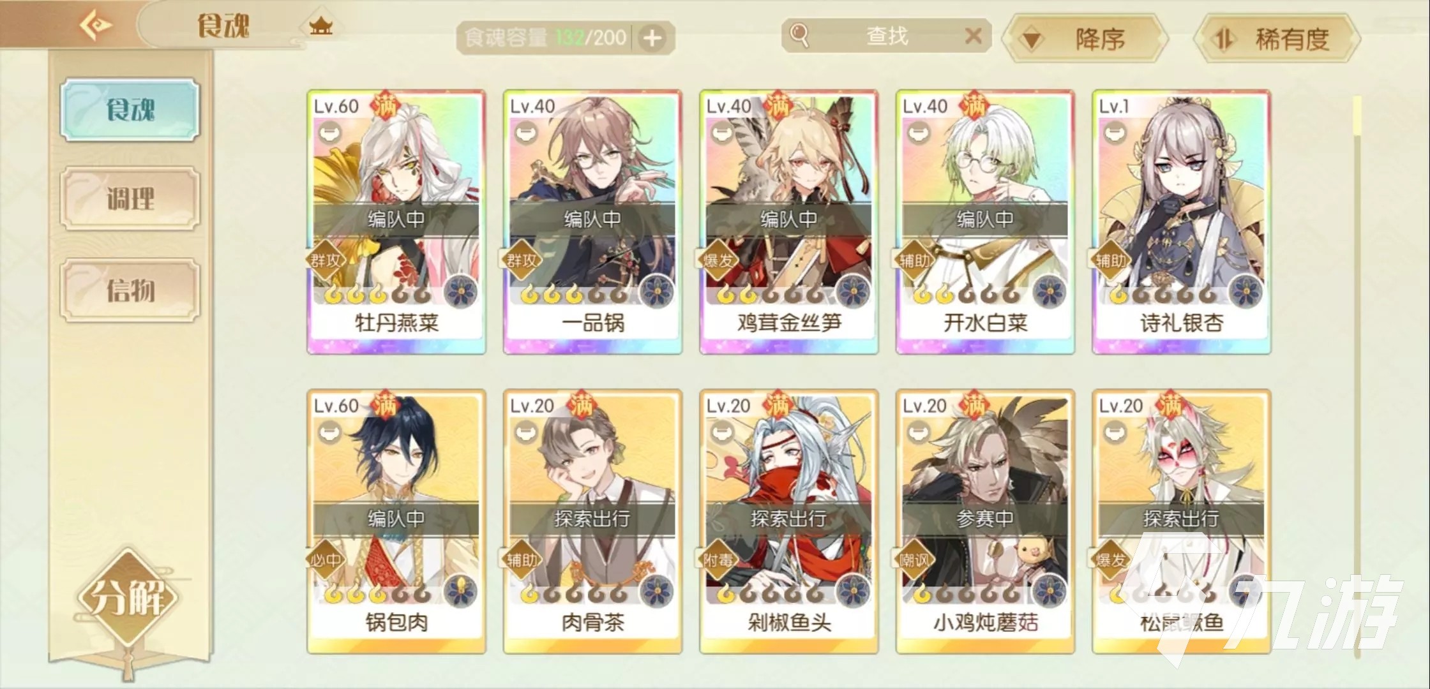Add capacity with the plus icon

pos(652,38)
